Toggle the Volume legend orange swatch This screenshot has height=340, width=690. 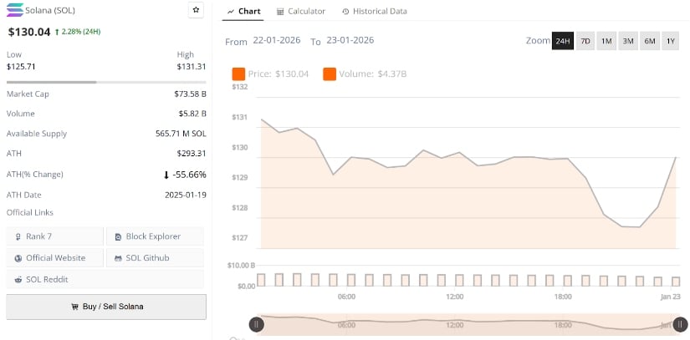329,74
